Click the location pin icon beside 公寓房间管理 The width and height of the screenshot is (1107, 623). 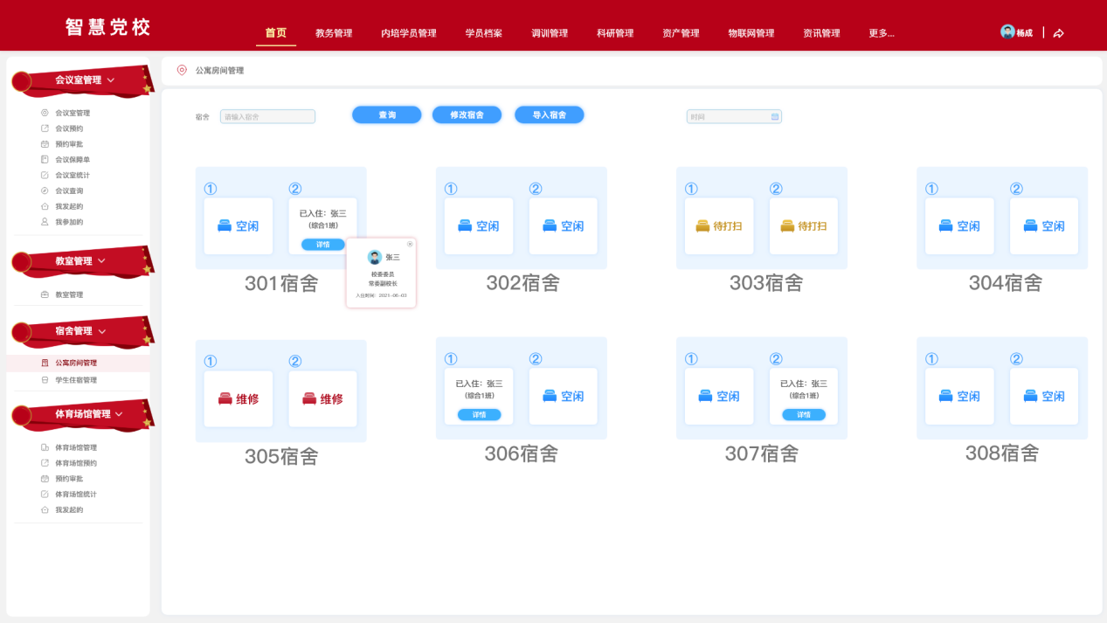(182, 70)
